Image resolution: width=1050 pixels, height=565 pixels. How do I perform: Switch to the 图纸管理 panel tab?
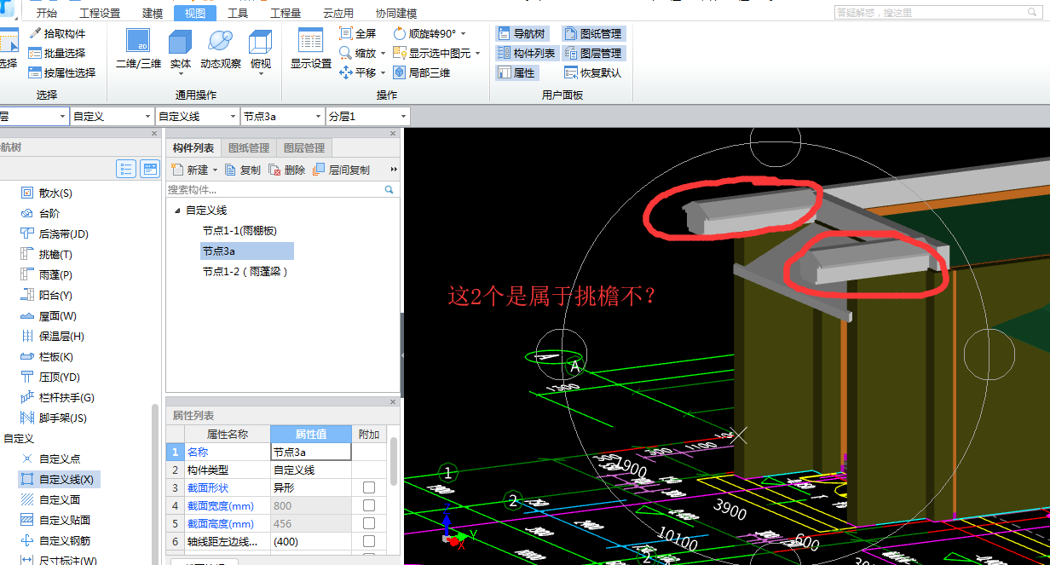249,148
